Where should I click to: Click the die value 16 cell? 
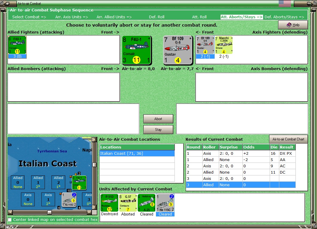coord(274,153)
